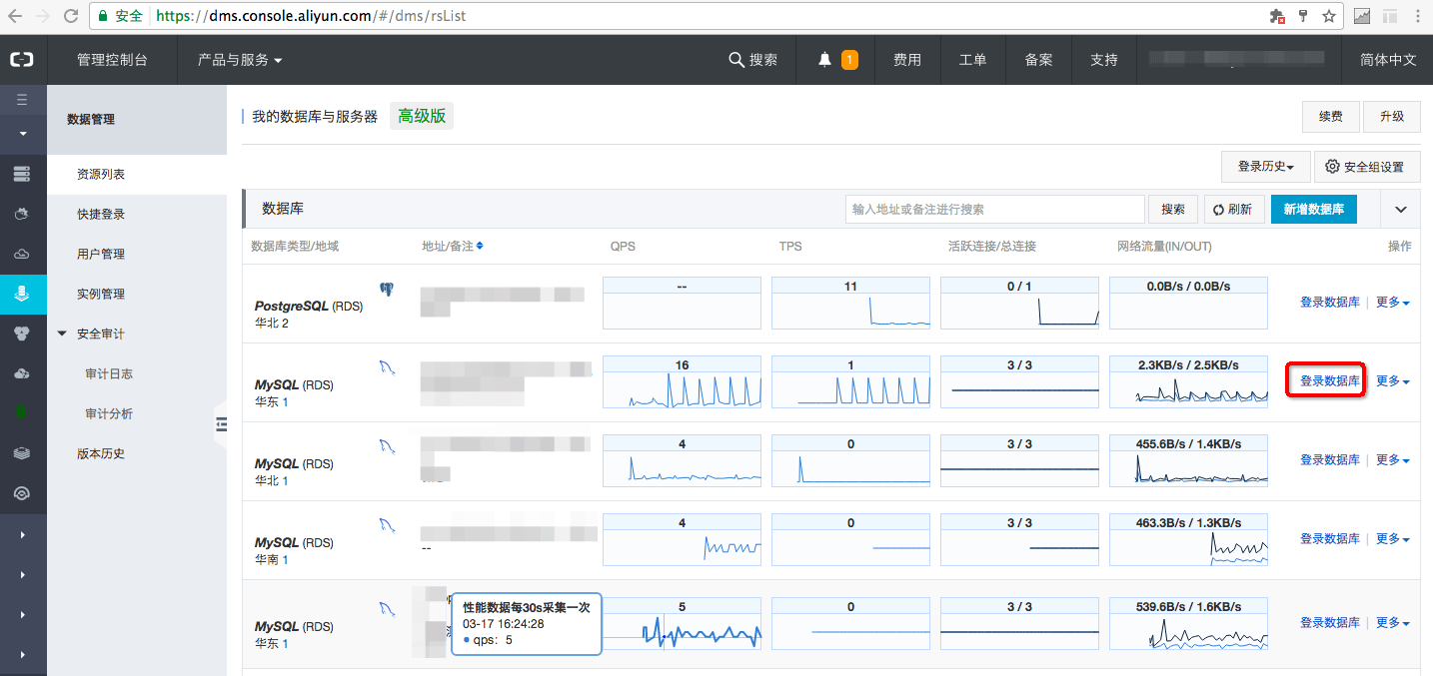The image size is (1433, 676).
Task: Bookmark this page with the star icon
Action: click(1329, 16)
